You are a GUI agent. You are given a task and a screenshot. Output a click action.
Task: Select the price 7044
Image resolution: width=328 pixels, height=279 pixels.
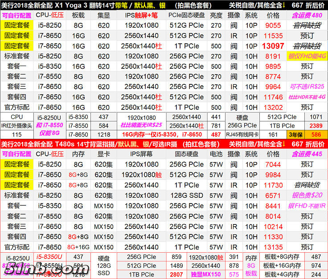273,164
